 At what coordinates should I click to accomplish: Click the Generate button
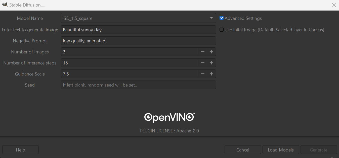(319, 150)
